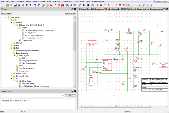This screenshot has width=169, height=113.
Task: Collapse the LLC folder
Action: [x=12, y=79]
